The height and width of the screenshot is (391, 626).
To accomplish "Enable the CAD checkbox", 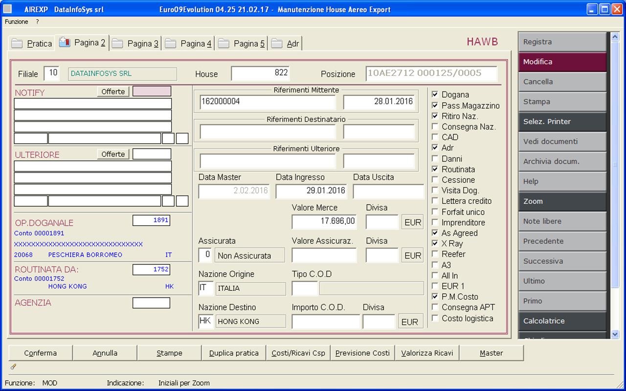I will 435,137.
